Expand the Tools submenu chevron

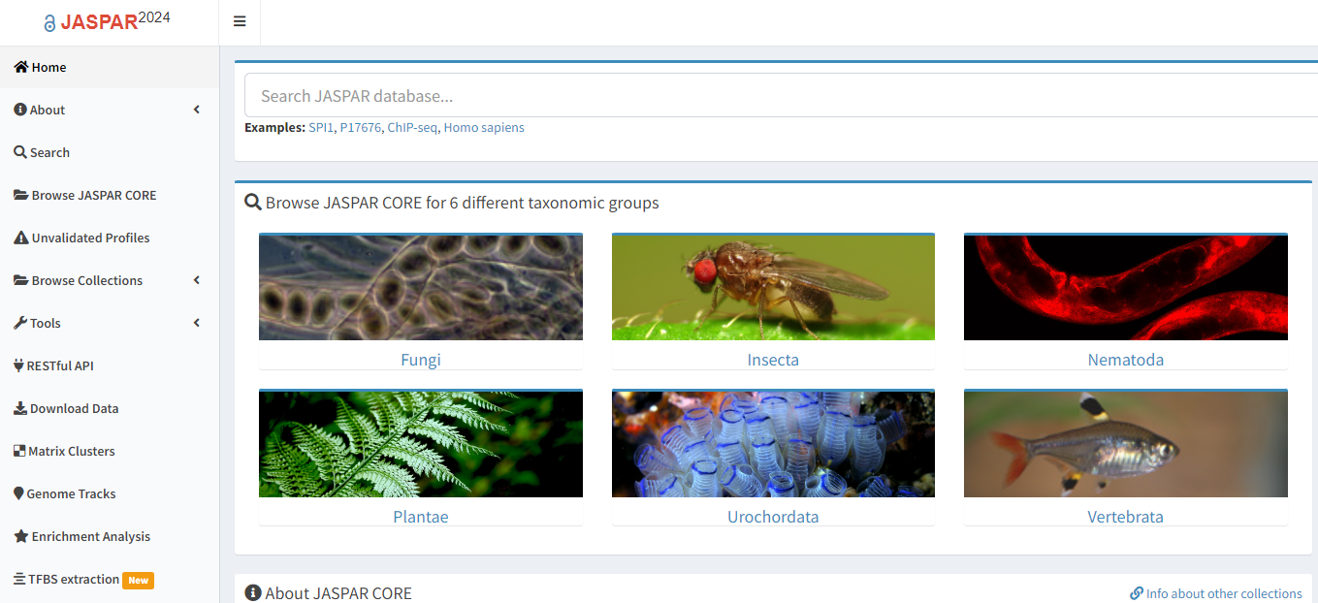[x=197, y=323]
